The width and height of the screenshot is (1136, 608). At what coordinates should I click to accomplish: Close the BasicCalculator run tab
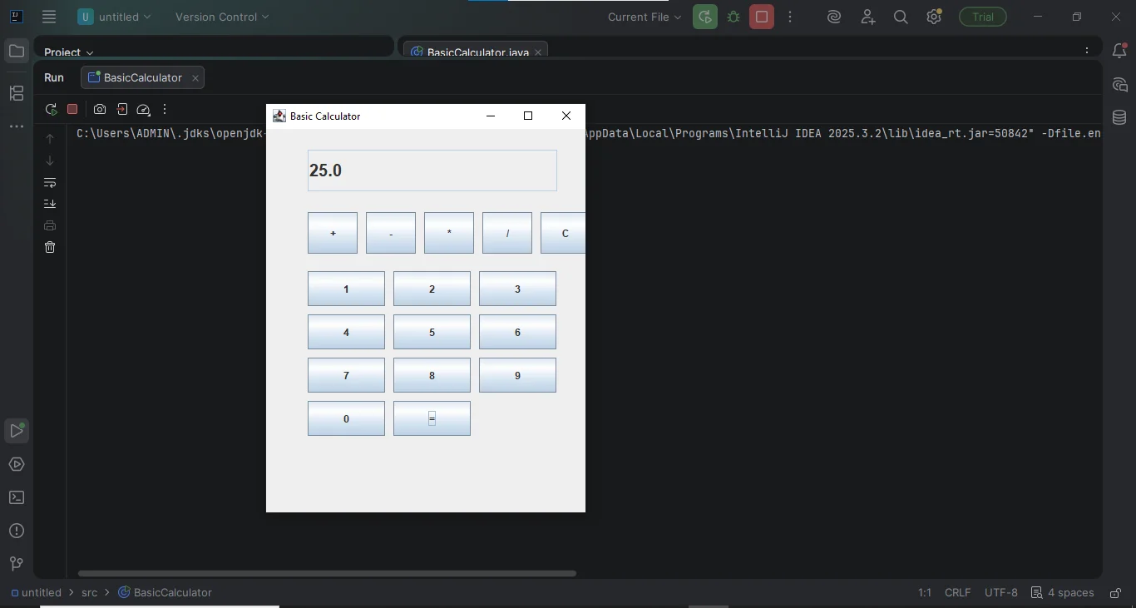195,78
